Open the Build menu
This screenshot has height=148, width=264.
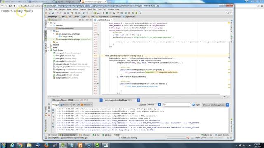[x=90, y=9]
